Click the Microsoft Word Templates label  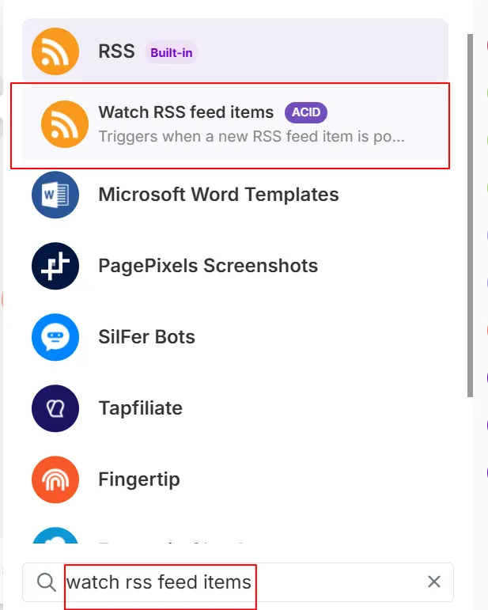[218, 195]
